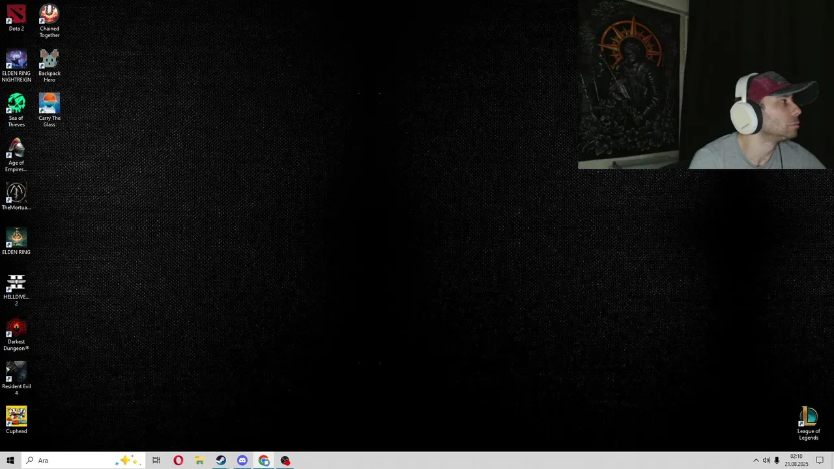Open OBS recording app on the taskbar
The image size is (834, 469).
coord(285,461)
